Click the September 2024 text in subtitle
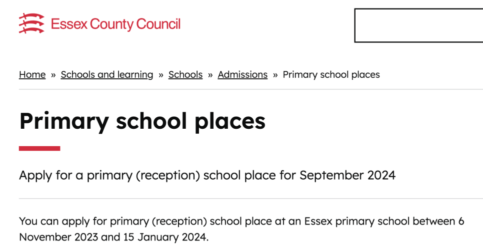483x251 pixels. point(347,176)
